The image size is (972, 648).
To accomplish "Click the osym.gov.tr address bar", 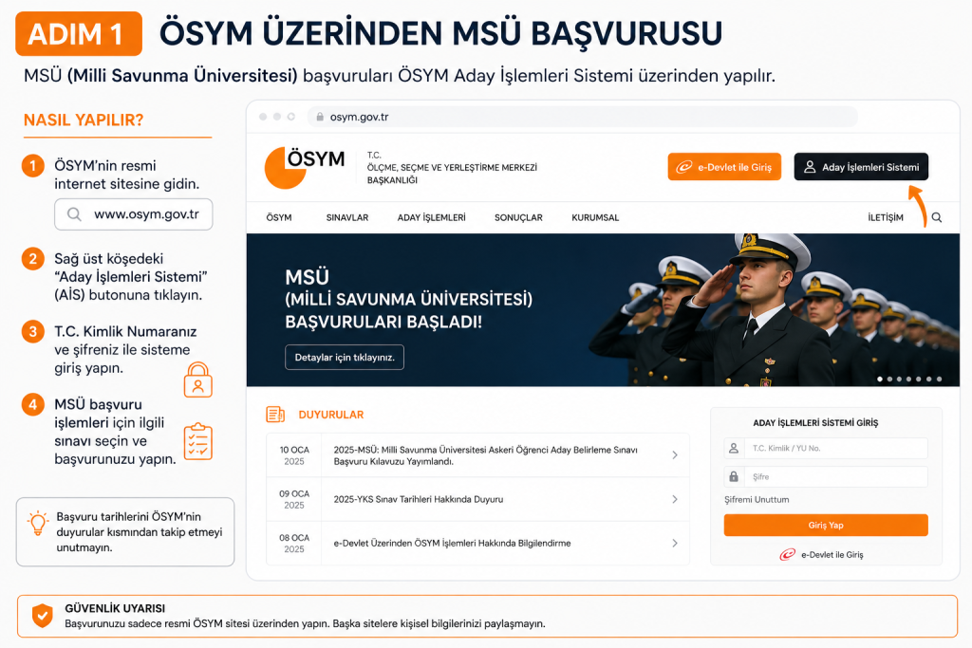I will (x=583, y=117).
